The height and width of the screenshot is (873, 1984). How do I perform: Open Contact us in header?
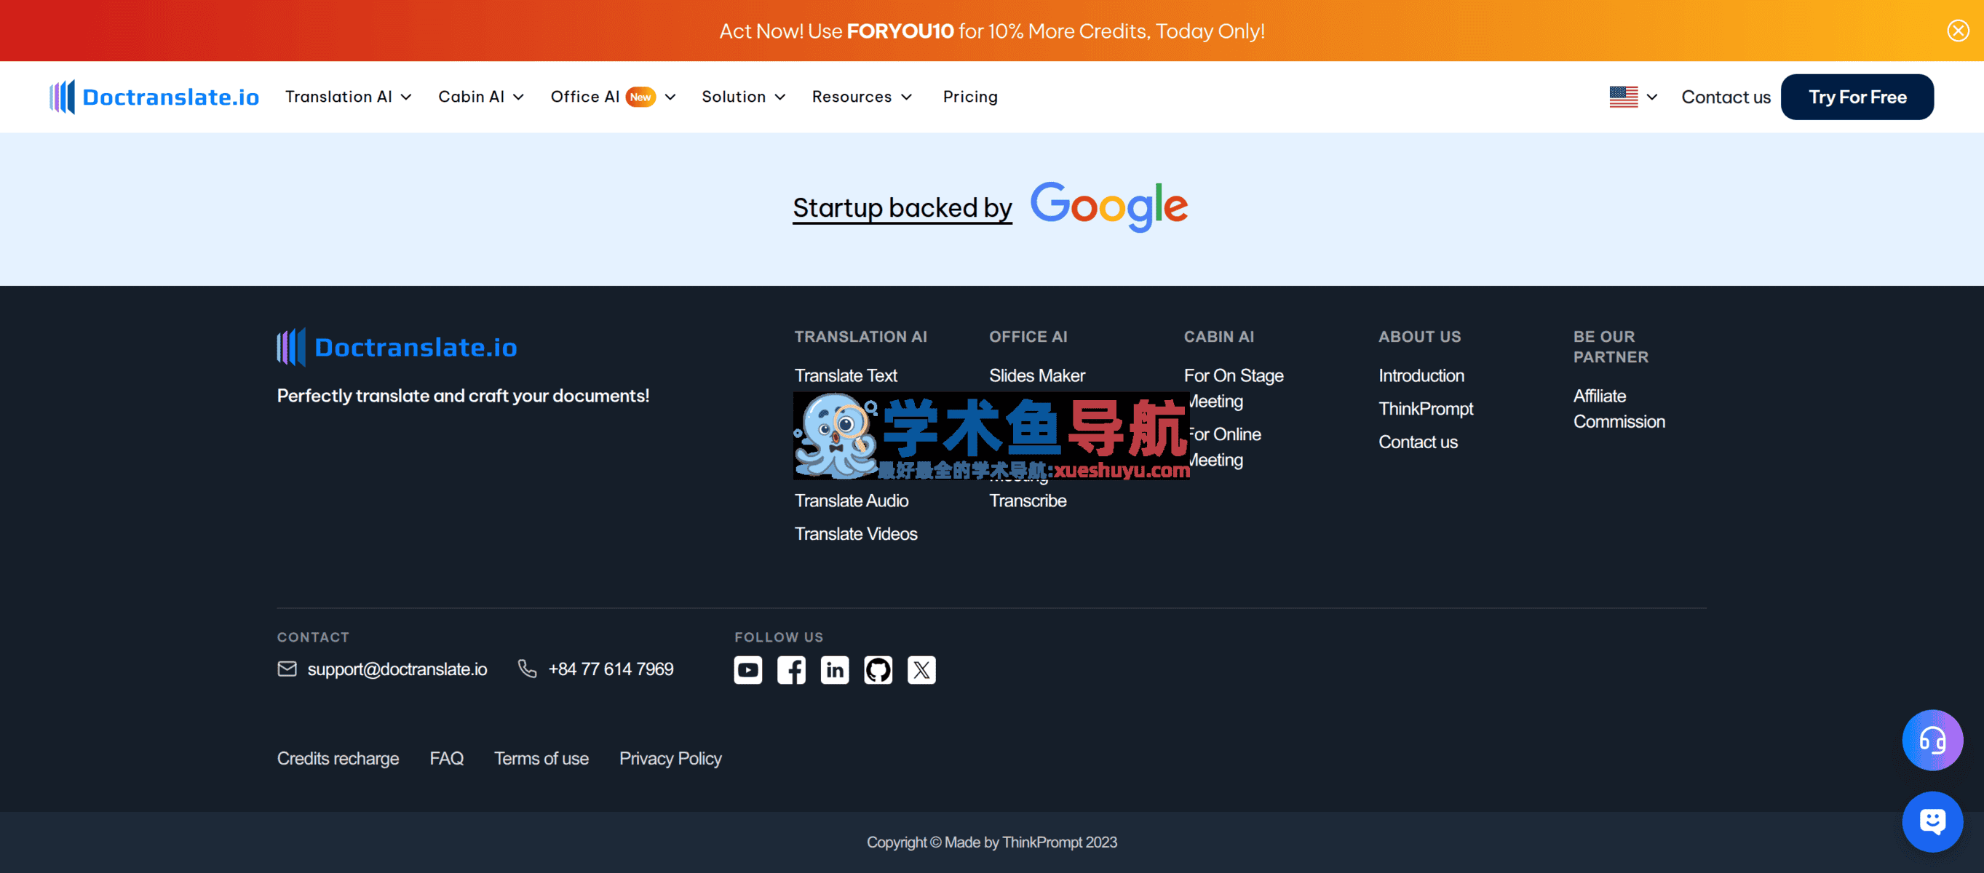coord(1725,97)
